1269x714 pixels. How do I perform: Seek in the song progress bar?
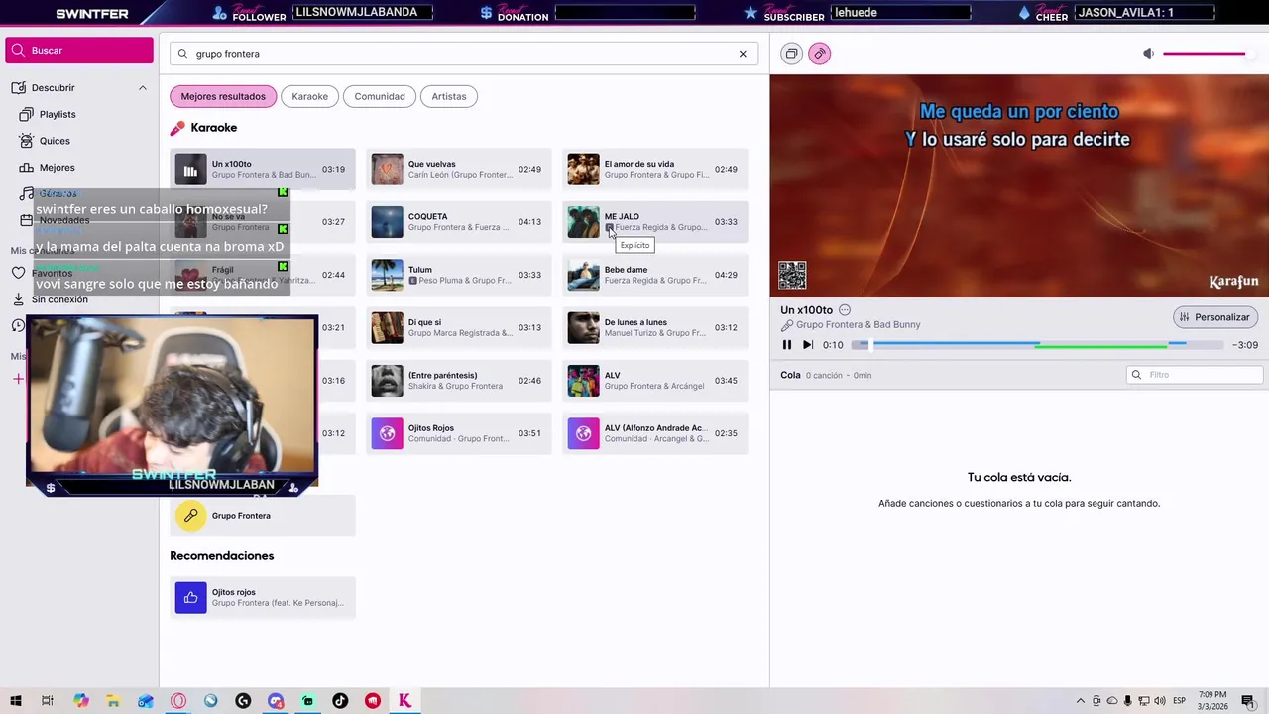(x=1038, y=345)
